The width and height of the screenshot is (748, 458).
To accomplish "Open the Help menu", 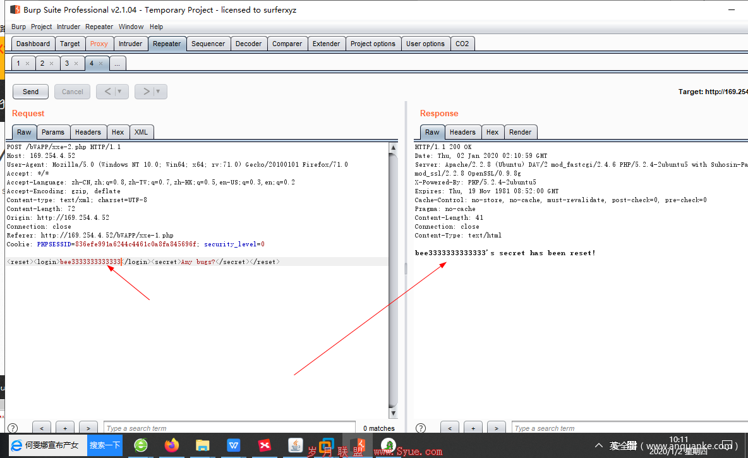I will coord(157,27).
